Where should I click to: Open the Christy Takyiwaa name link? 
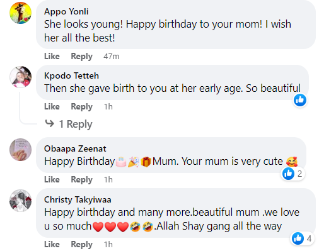click(x=78, y=199)
